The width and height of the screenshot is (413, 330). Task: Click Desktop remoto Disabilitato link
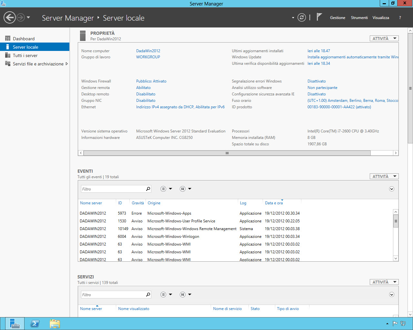click(x=146, y=94)
